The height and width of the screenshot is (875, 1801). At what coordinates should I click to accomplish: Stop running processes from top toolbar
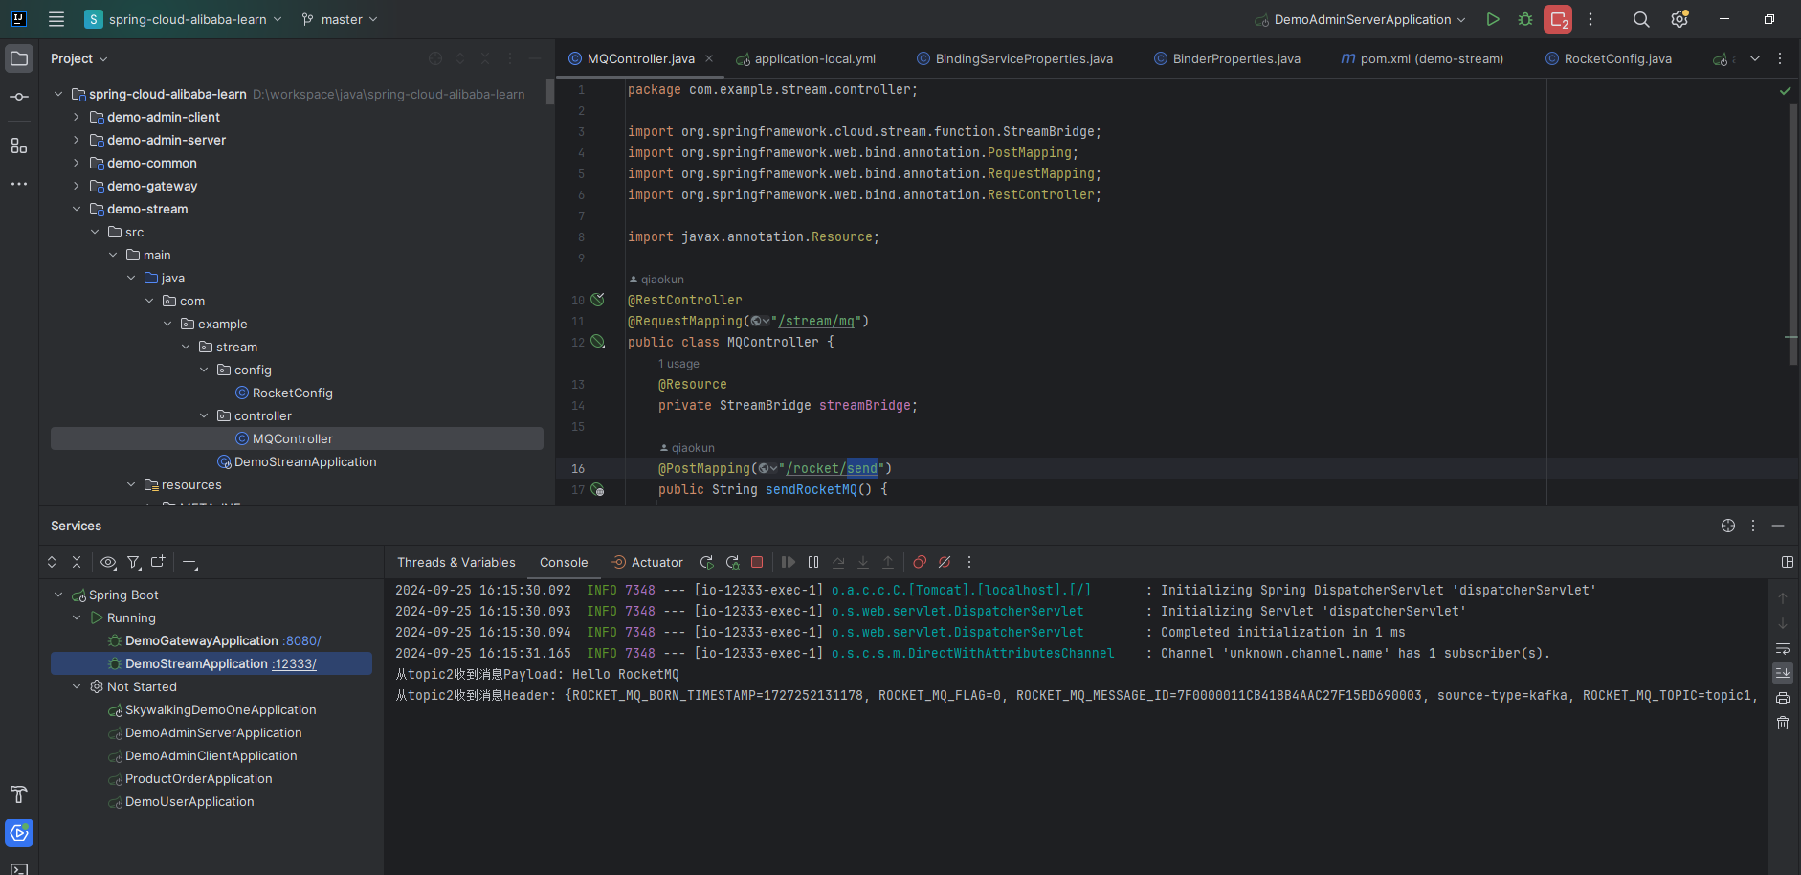1558,19
